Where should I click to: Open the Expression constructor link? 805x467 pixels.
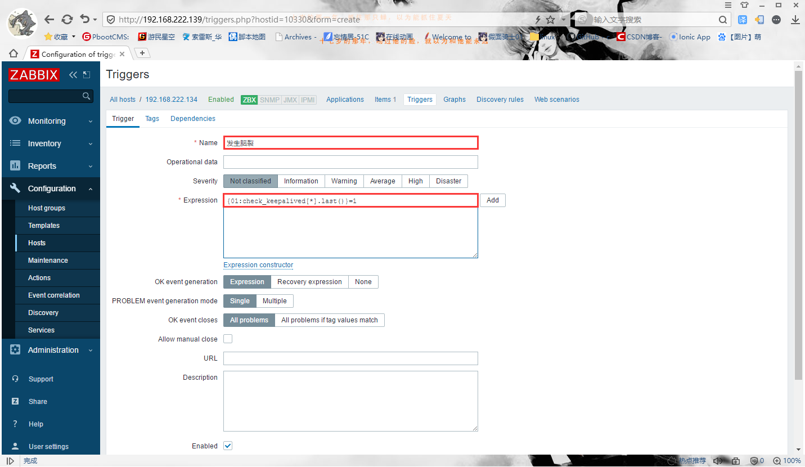point(258,265)
